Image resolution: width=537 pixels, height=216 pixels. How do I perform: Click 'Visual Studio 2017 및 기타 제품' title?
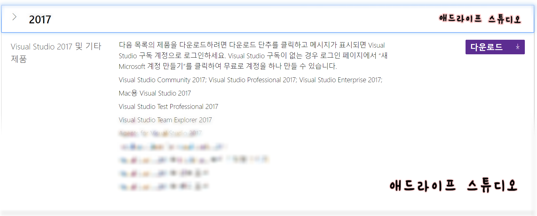point(56,52)
